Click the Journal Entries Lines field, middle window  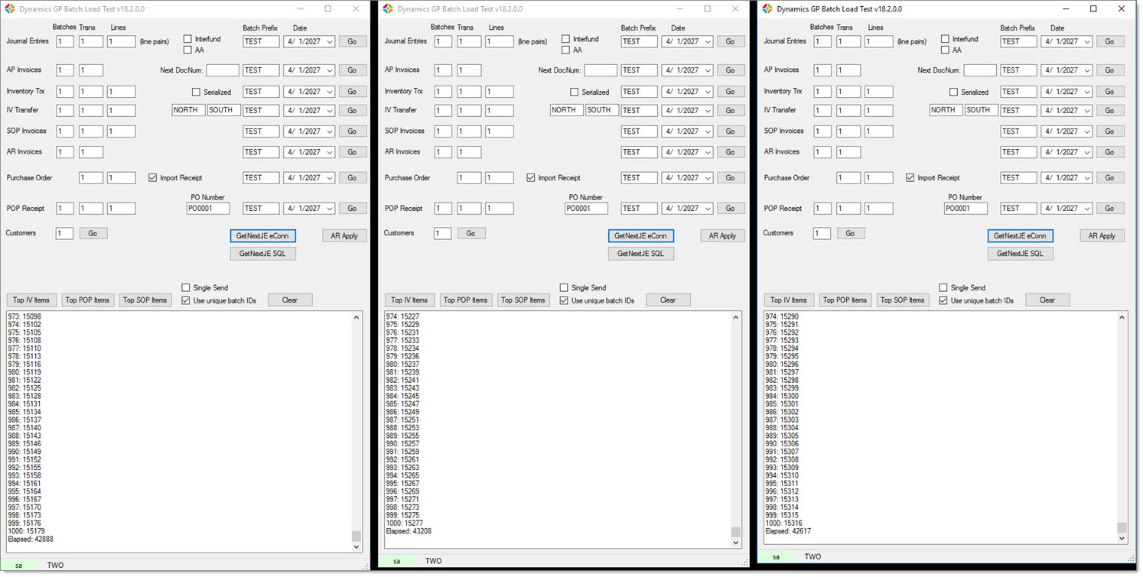click(500, 42)
